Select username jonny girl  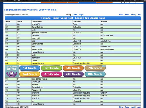[x=36, y=38]
